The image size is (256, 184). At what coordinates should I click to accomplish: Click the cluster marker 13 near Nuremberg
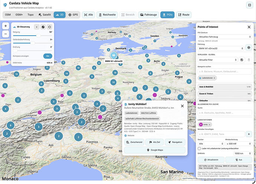coord(113,82)
